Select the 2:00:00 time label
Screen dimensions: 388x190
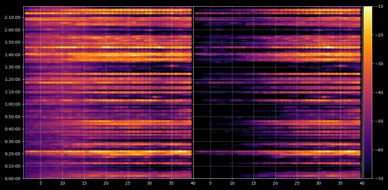tap(12, 30)
